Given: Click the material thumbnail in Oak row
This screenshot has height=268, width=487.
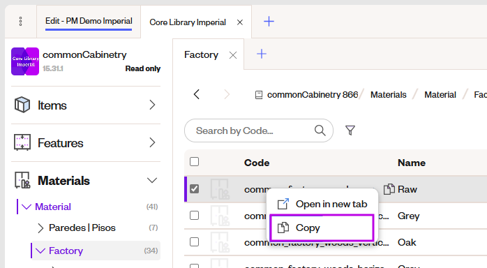Looking at the screenshot, I should click(220, 242).
